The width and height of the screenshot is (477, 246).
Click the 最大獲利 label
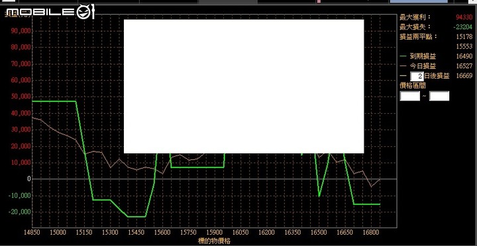click(x=415, y=17)
